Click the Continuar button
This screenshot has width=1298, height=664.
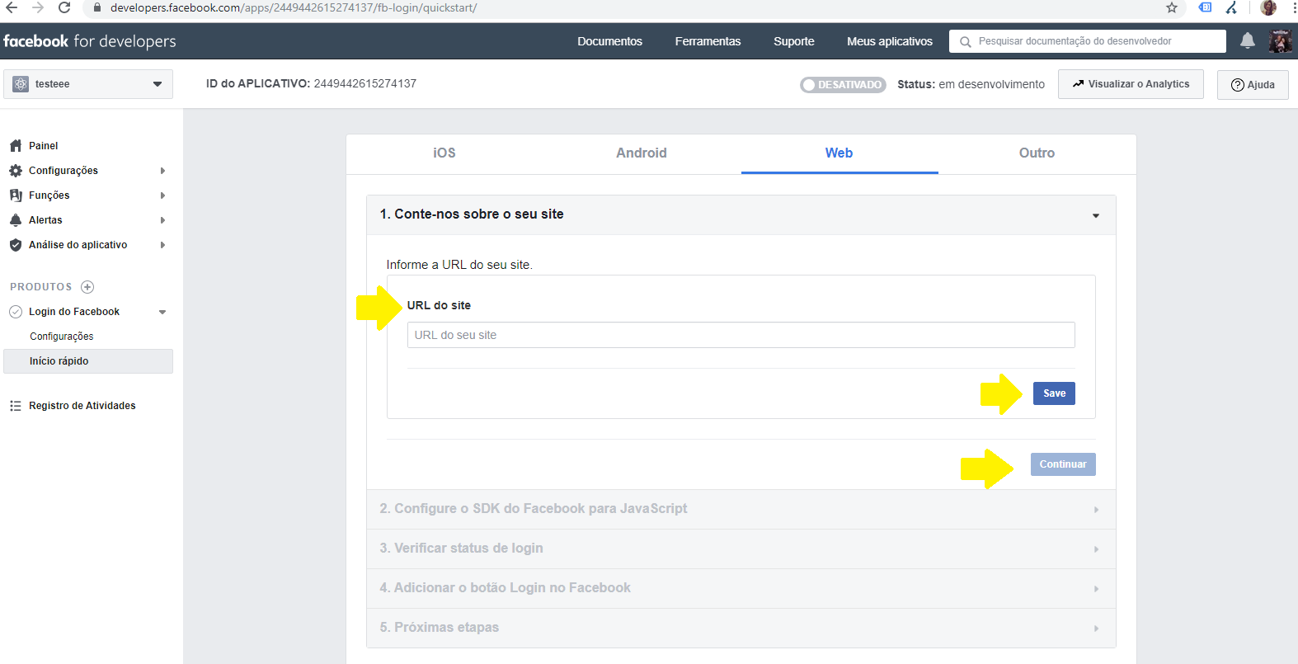[1063, 464]
